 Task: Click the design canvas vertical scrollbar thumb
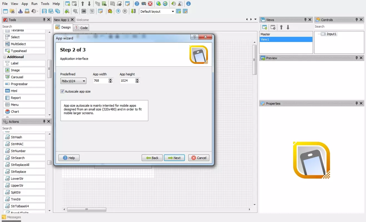click(x=254, y=60)
